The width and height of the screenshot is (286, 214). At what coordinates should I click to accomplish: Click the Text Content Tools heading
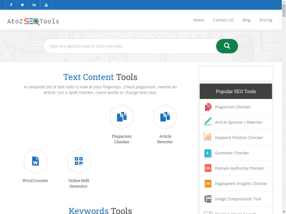(x=100, y=77)
